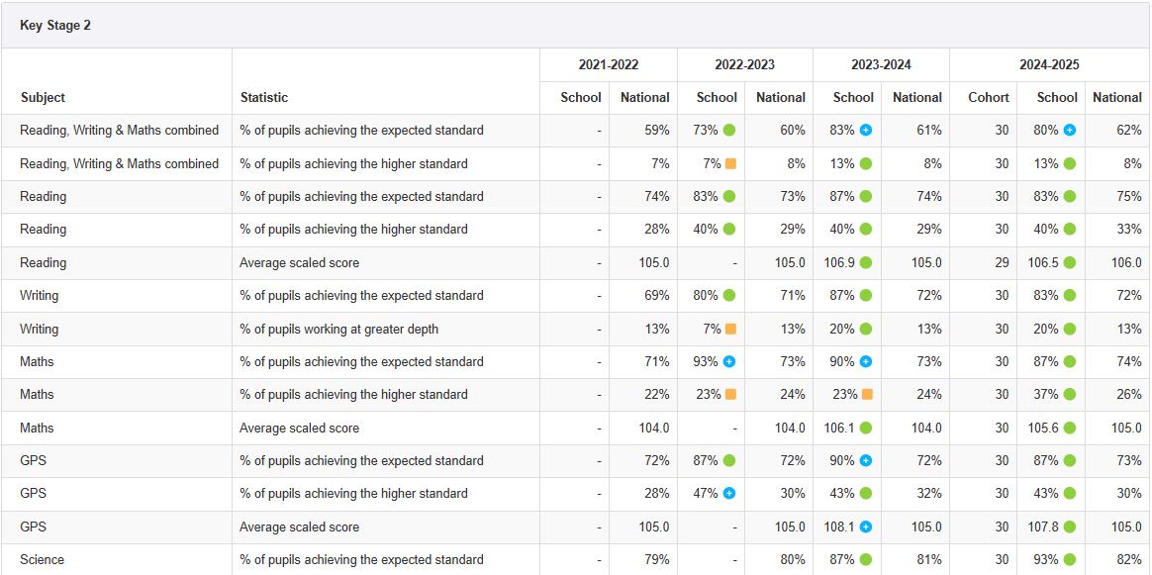Click green circle beside GPS score 107.8
The image size is (1152, 575).
(x=1069, y=527)
